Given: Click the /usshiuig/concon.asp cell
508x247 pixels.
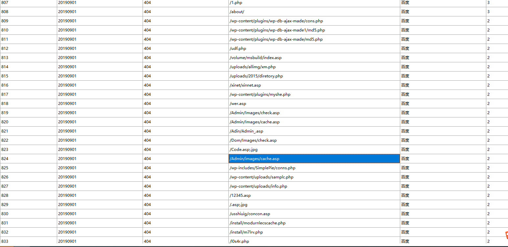Looking at the screenshot, I should pos(314,214).
